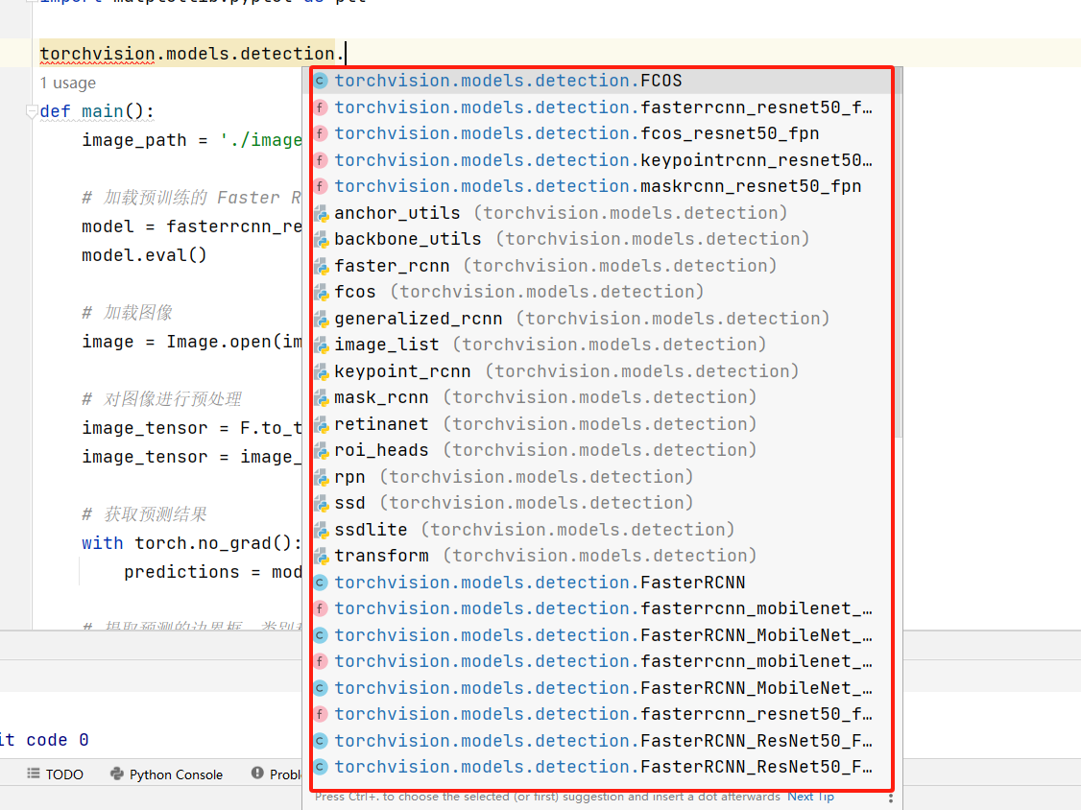
Task: Click the package icon next to retinanet
Action: [320, 423]
